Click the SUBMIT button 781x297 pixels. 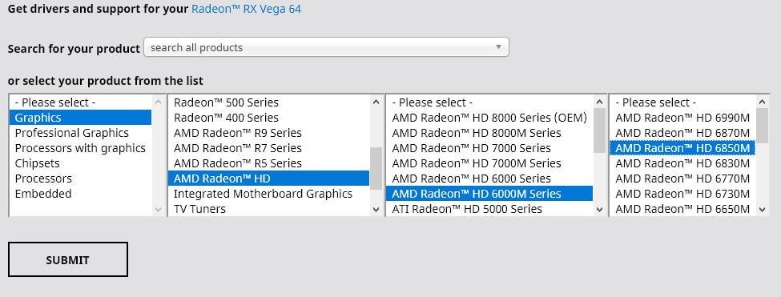pyautogui.click(x=68, y=259)
